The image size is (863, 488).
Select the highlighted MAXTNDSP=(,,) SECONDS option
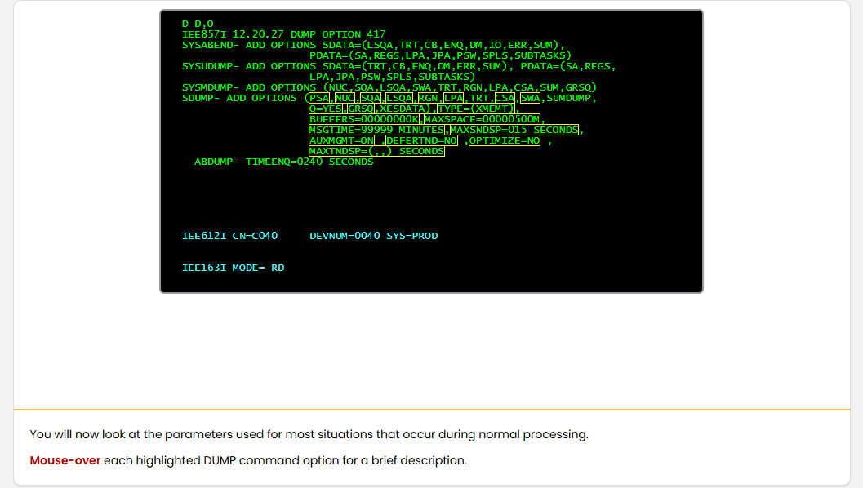pyautogui.click(x=376, y=151)
